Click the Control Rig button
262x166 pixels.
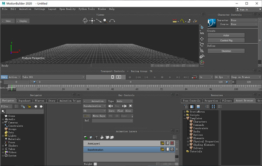pos(226,41)
